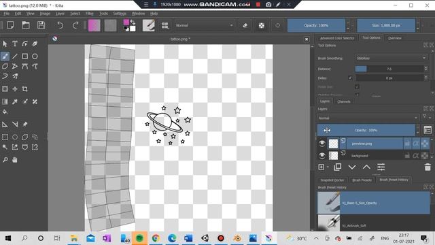435x245 pixels.
Task: Move layer down with the arrow
Action: coord(352,167)
